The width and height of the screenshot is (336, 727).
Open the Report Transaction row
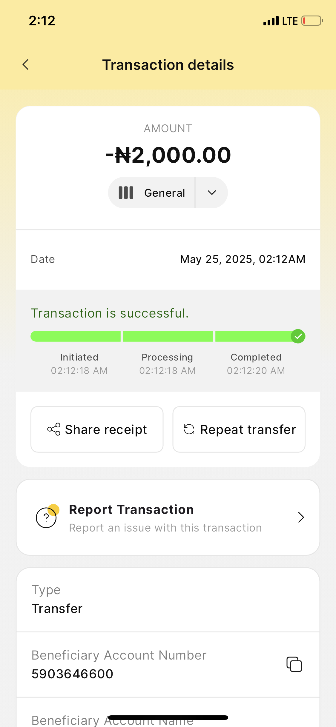click(168, 517)
